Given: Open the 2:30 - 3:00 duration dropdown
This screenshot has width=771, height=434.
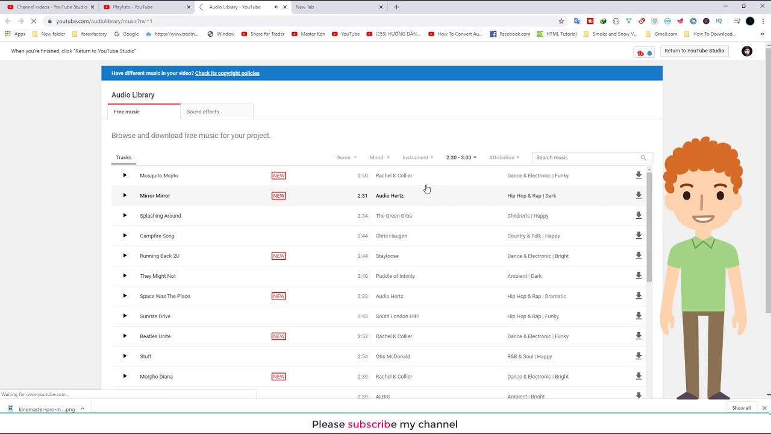Looking at the screenshot, I should point(461,157).
